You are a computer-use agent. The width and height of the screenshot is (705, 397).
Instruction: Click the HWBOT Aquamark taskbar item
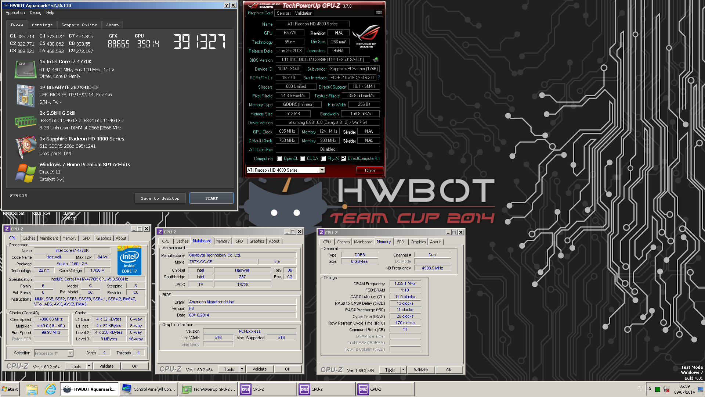pyautogui.click(x=89, y=389)
